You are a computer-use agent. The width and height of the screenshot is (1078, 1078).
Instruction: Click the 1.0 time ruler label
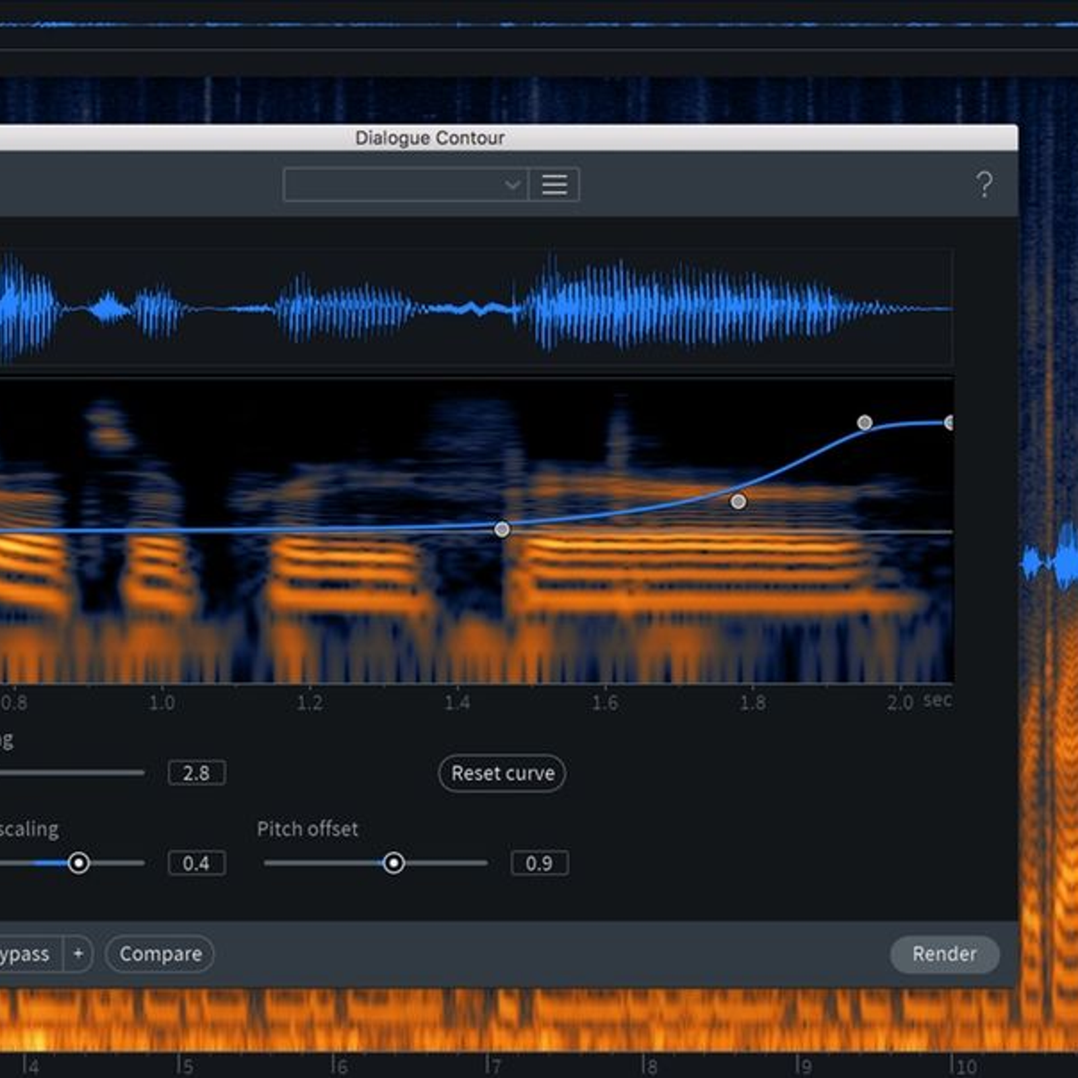(x=162, y=703)
